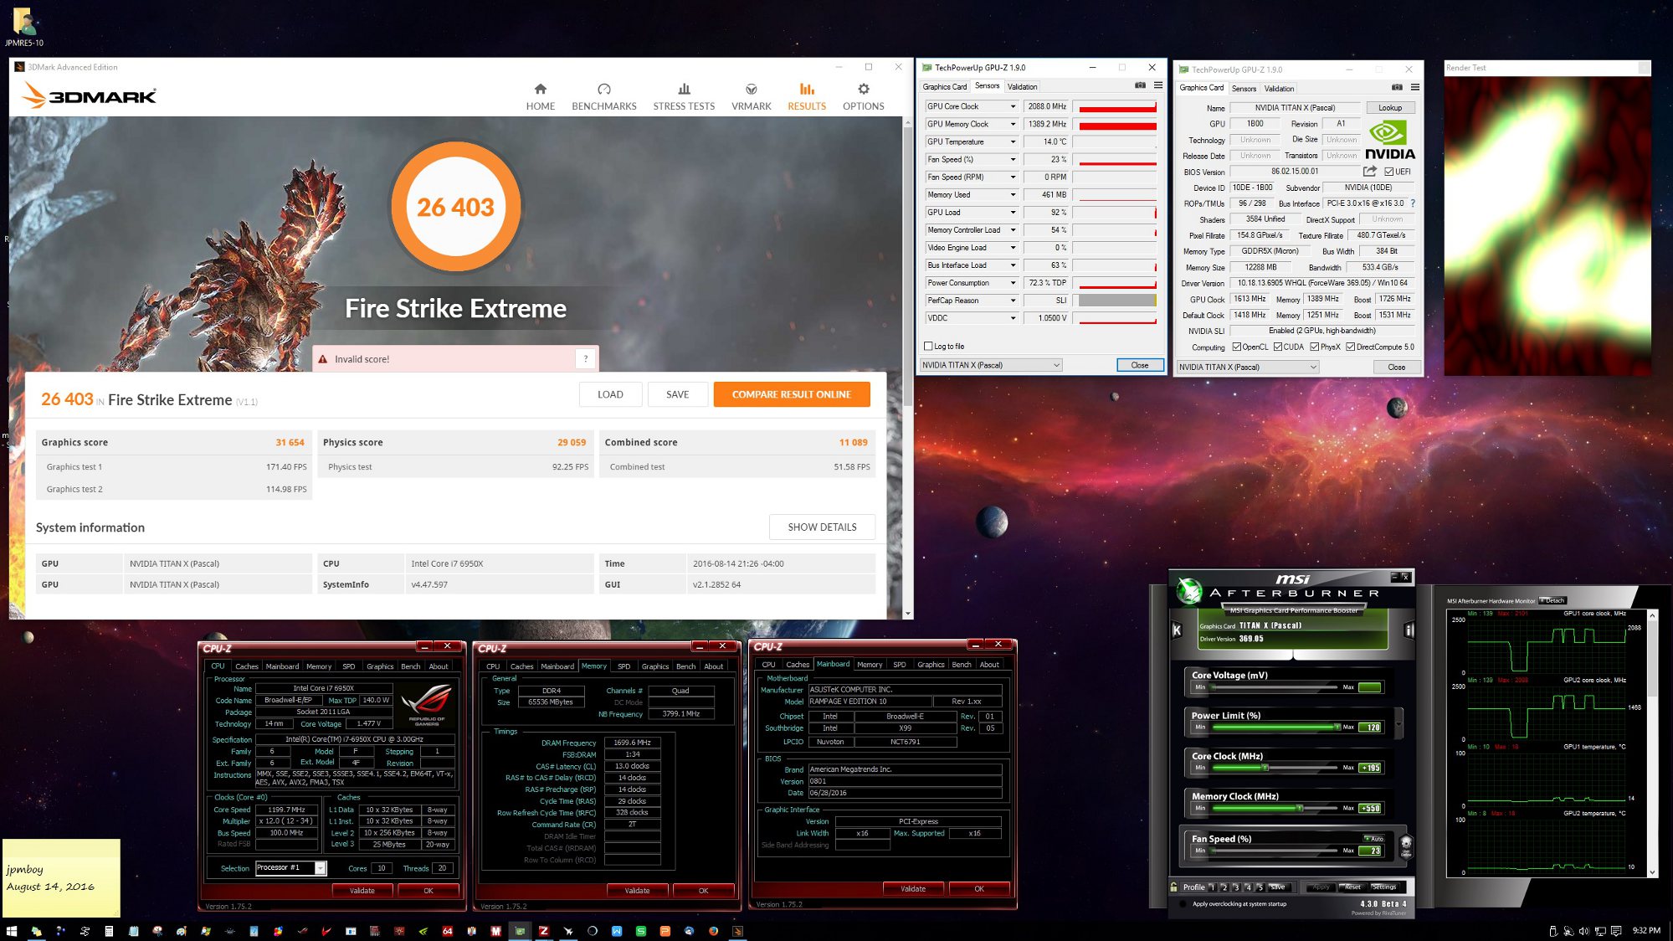Screen dimensions: 1673x941
Task: Open Bench tab in the CPU-Z Mainboard window
Action: click(x=962, y=665)
